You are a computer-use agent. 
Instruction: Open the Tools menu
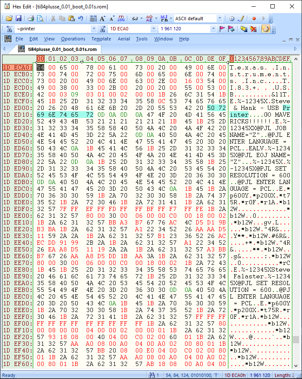142,39
